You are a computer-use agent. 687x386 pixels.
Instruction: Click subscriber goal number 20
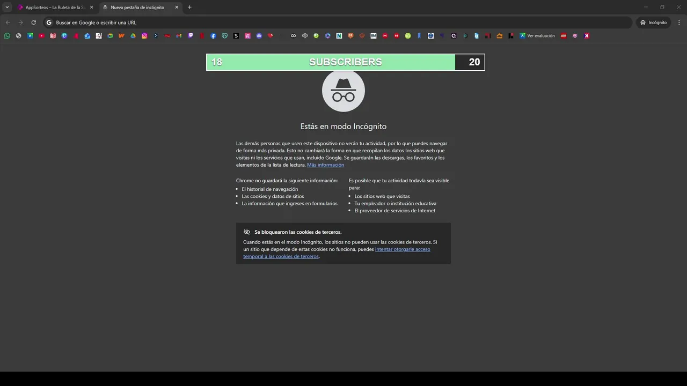[x=474, y=62]
